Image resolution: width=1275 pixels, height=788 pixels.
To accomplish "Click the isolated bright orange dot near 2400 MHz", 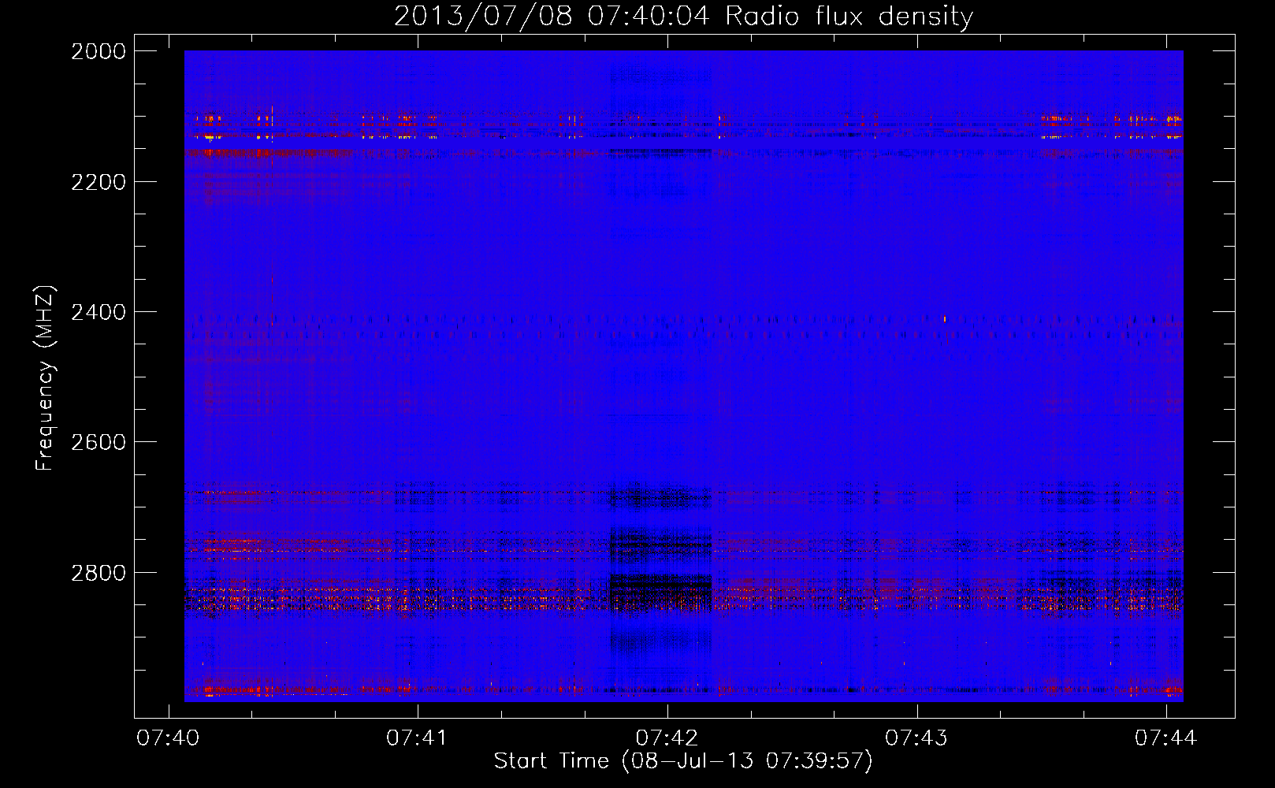I will [x=945, y=319].
